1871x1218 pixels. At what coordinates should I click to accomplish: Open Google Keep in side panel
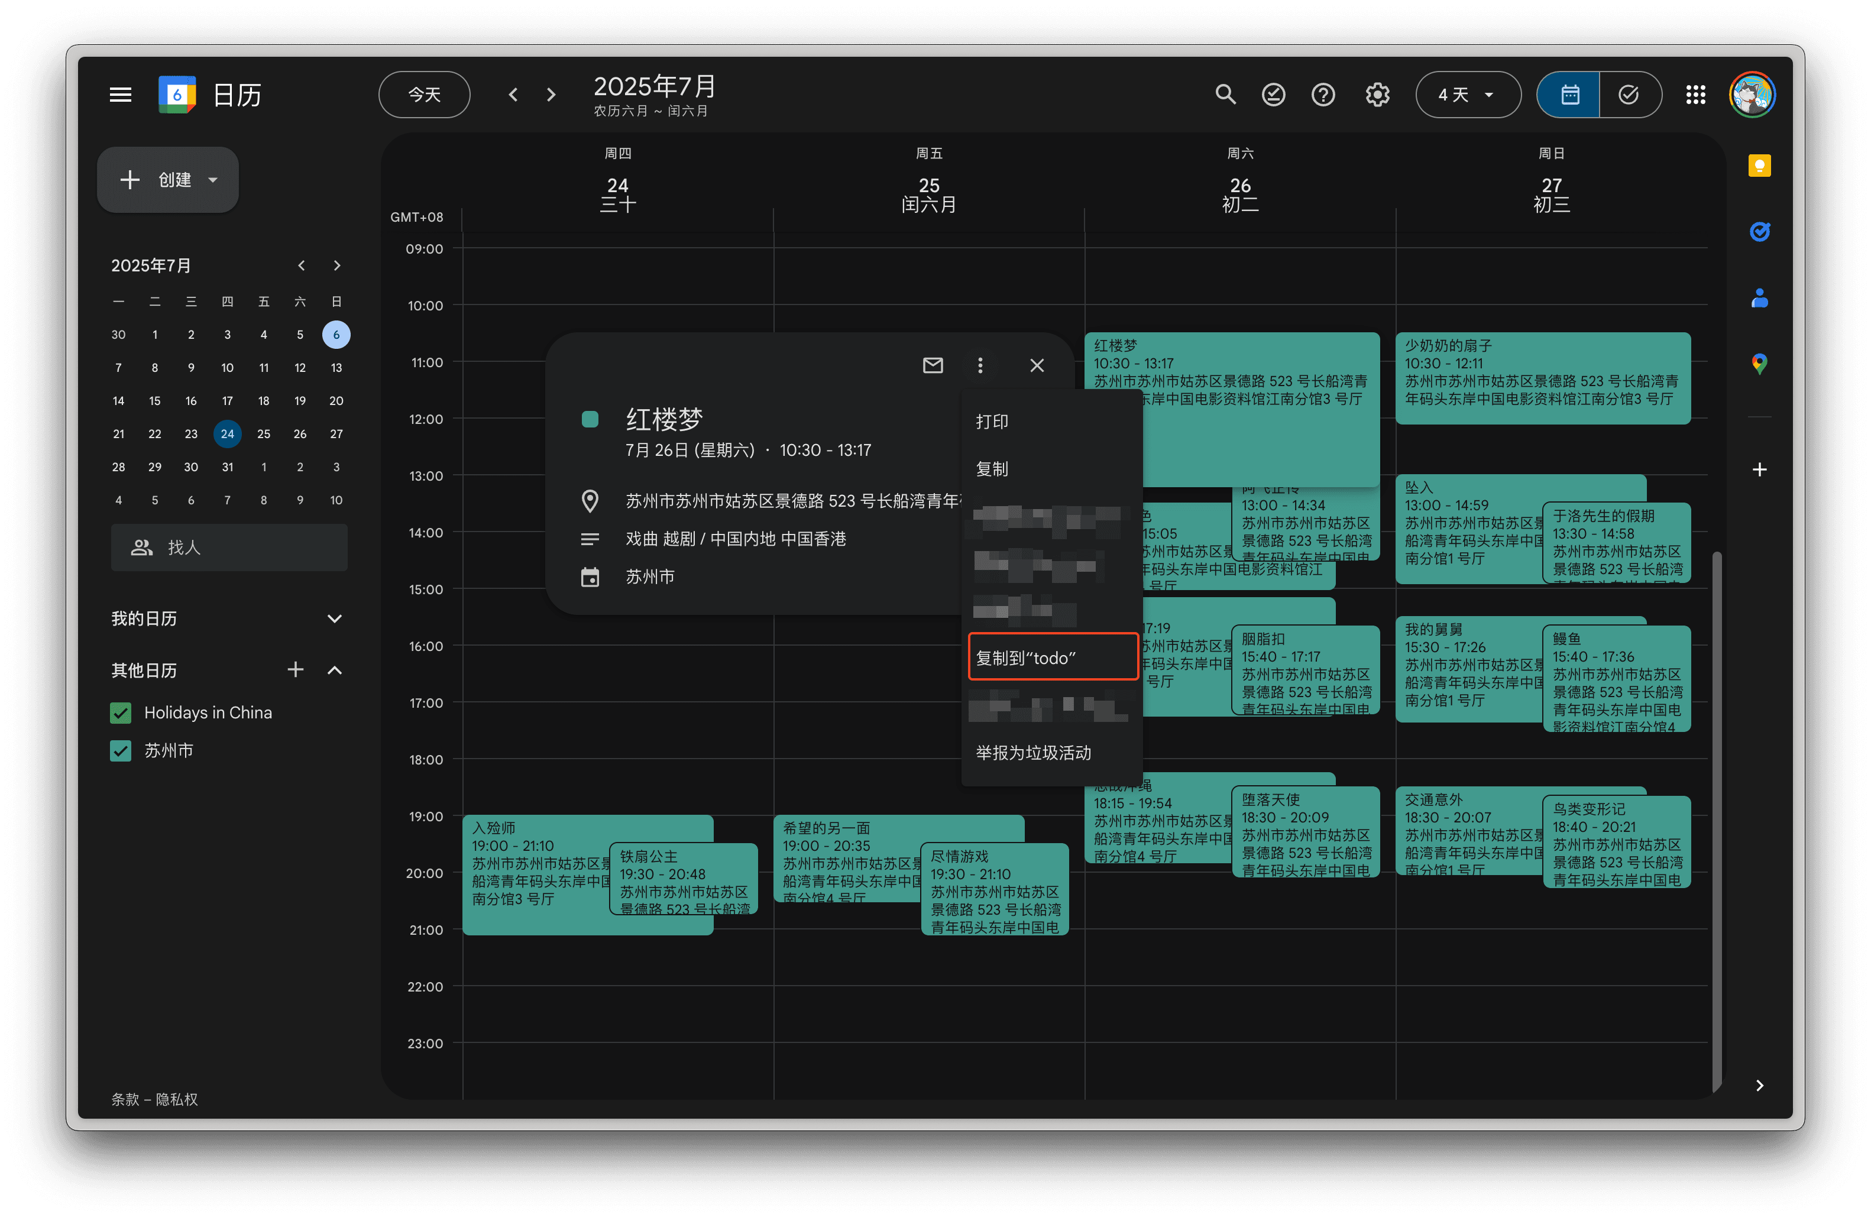click(1759, 166)
